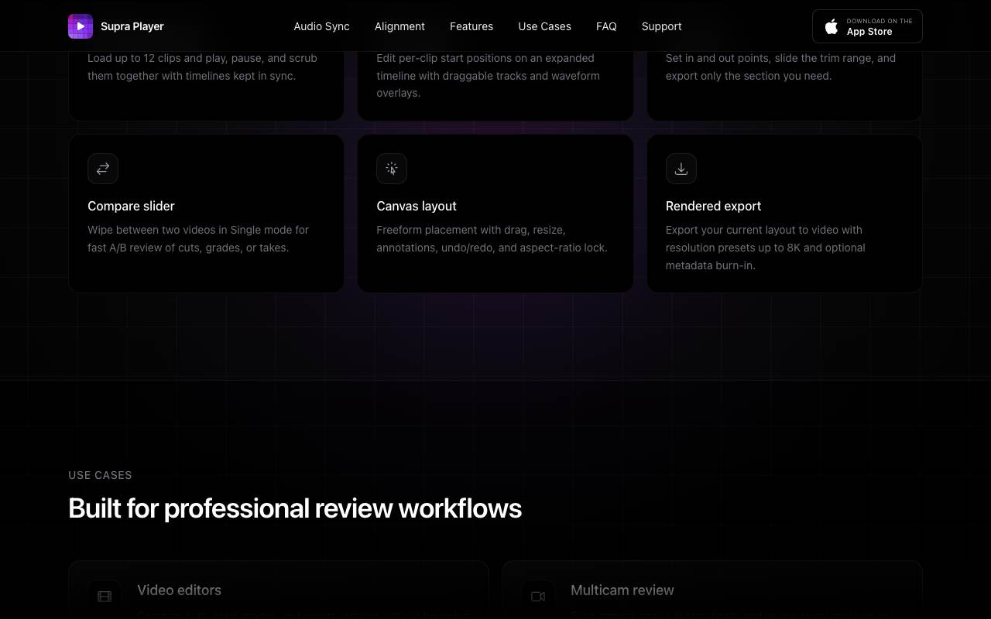The image size is (991, 619).
Task: Click the 'Set in and out points' description
Action: (780, 67)
